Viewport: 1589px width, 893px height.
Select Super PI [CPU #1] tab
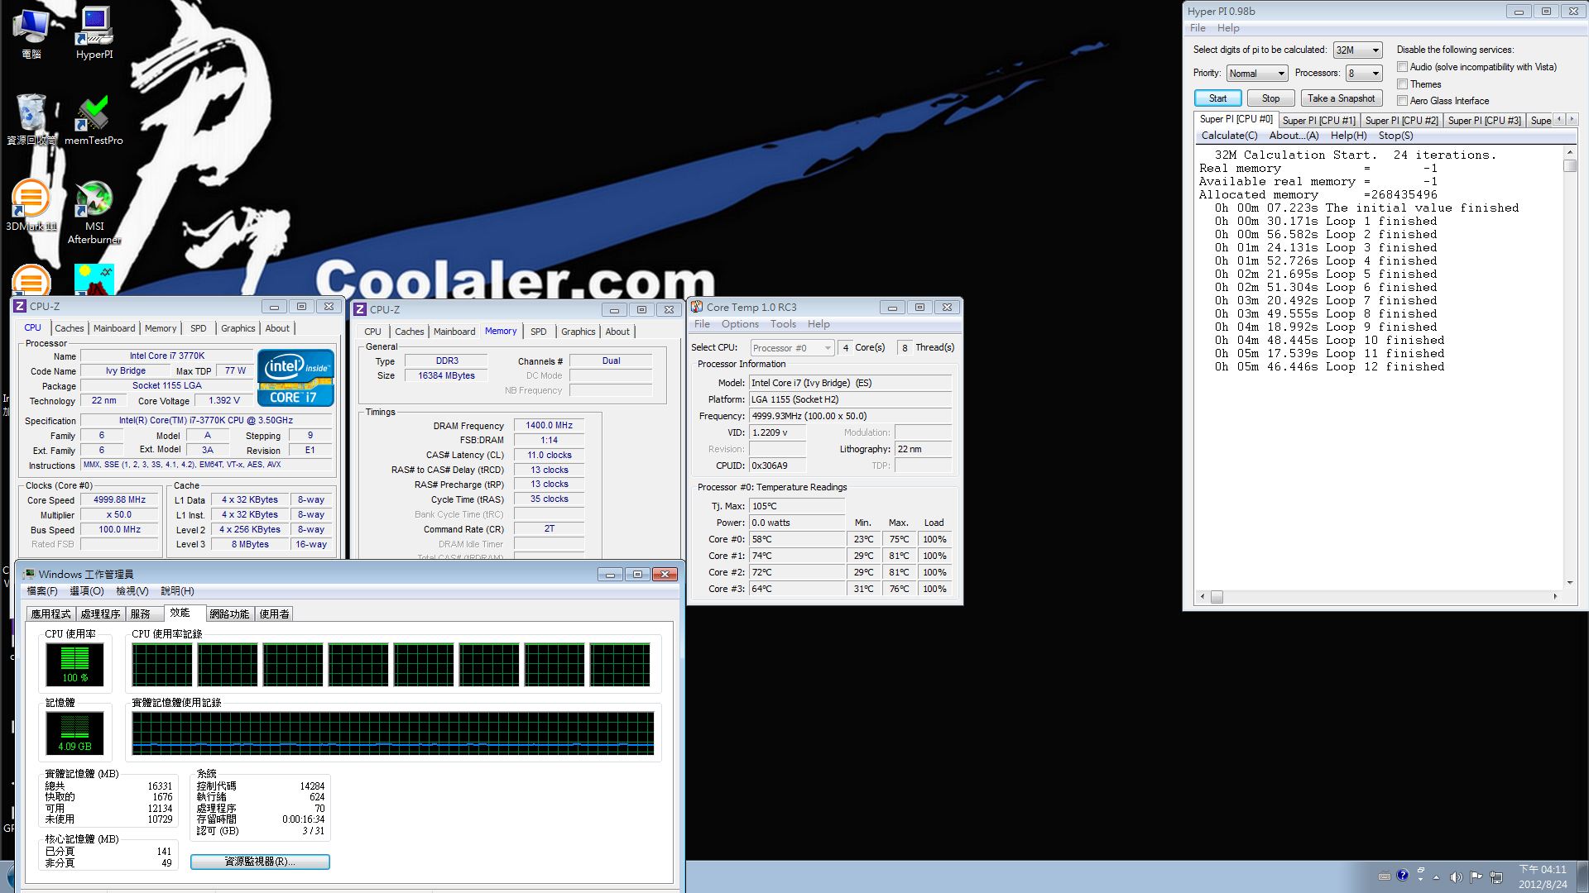(x=1318, y=121)
